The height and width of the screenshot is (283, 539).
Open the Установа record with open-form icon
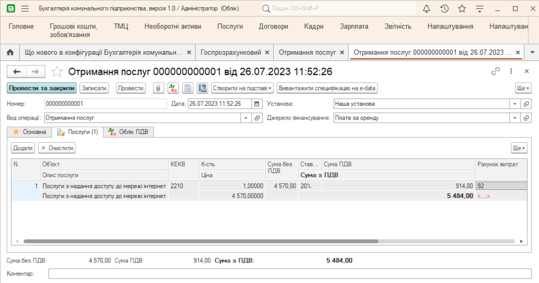coord(526,104)
